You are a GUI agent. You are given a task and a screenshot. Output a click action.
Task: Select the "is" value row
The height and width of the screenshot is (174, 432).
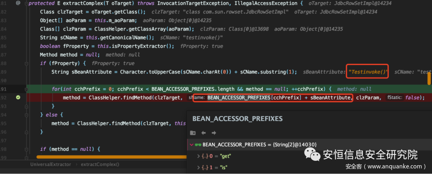[309, 167]
